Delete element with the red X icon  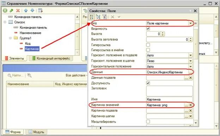pyautogui.click(x=18, y=11)
